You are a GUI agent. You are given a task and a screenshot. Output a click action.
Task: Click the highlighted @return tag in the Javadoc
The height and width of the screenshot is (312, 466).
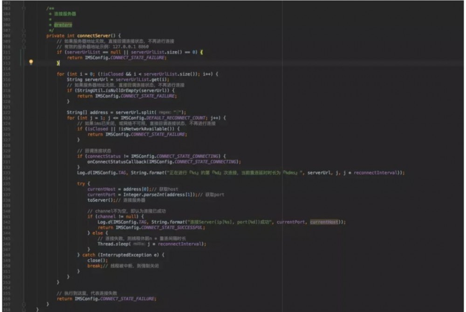point(63,25)
